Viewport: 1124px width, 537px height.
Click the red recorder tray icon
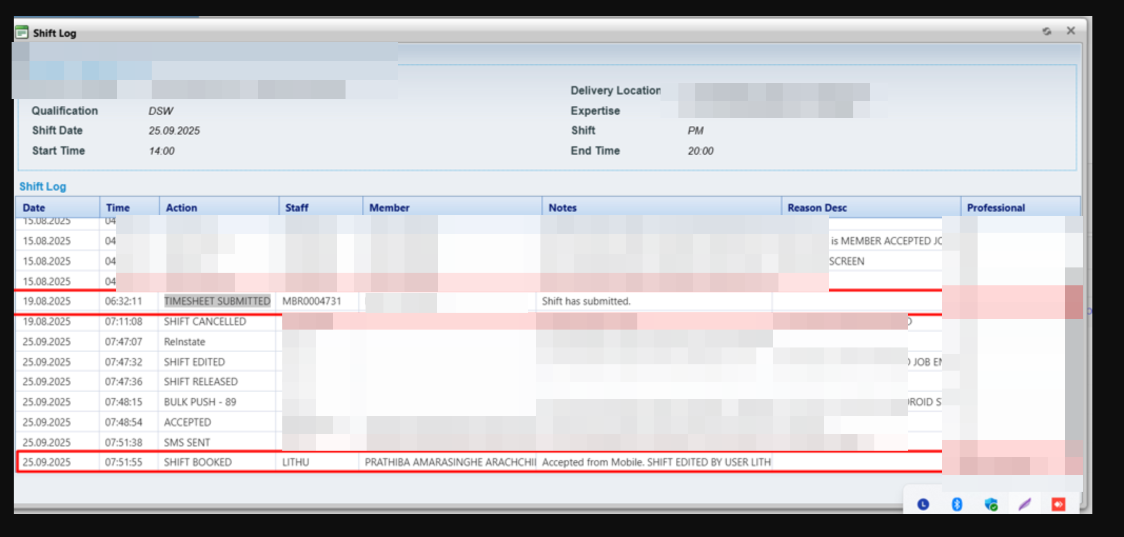tap(1058, 504)
